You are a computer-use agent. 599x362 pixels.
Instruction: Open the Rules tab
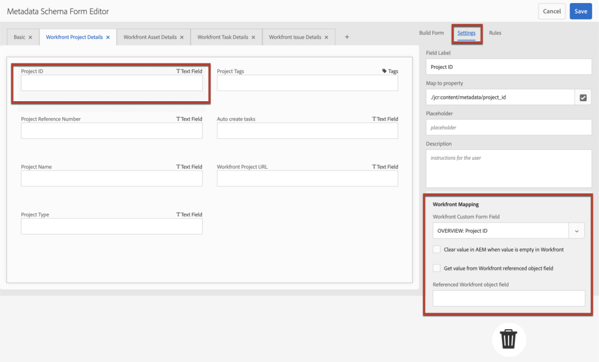495,33
